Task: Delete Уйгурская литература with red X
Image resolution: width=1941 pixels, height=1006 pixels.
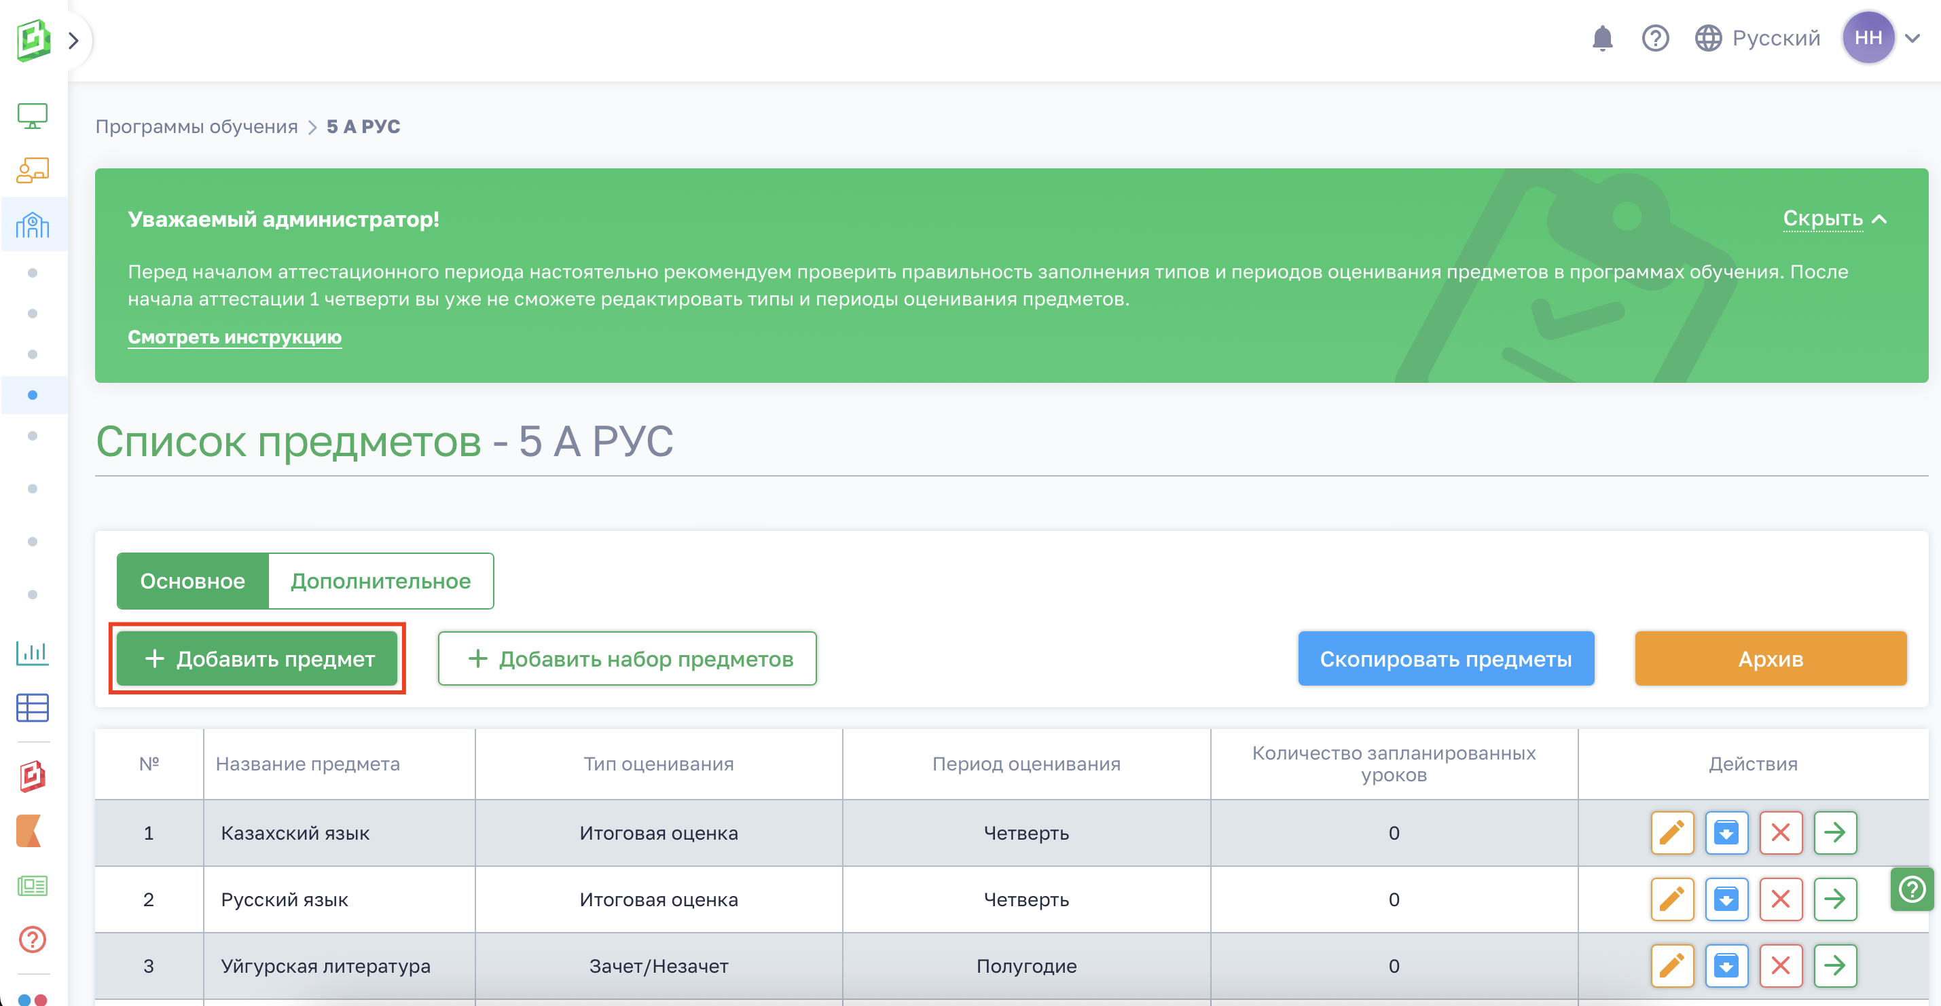Action: [x=1780, y=965]
